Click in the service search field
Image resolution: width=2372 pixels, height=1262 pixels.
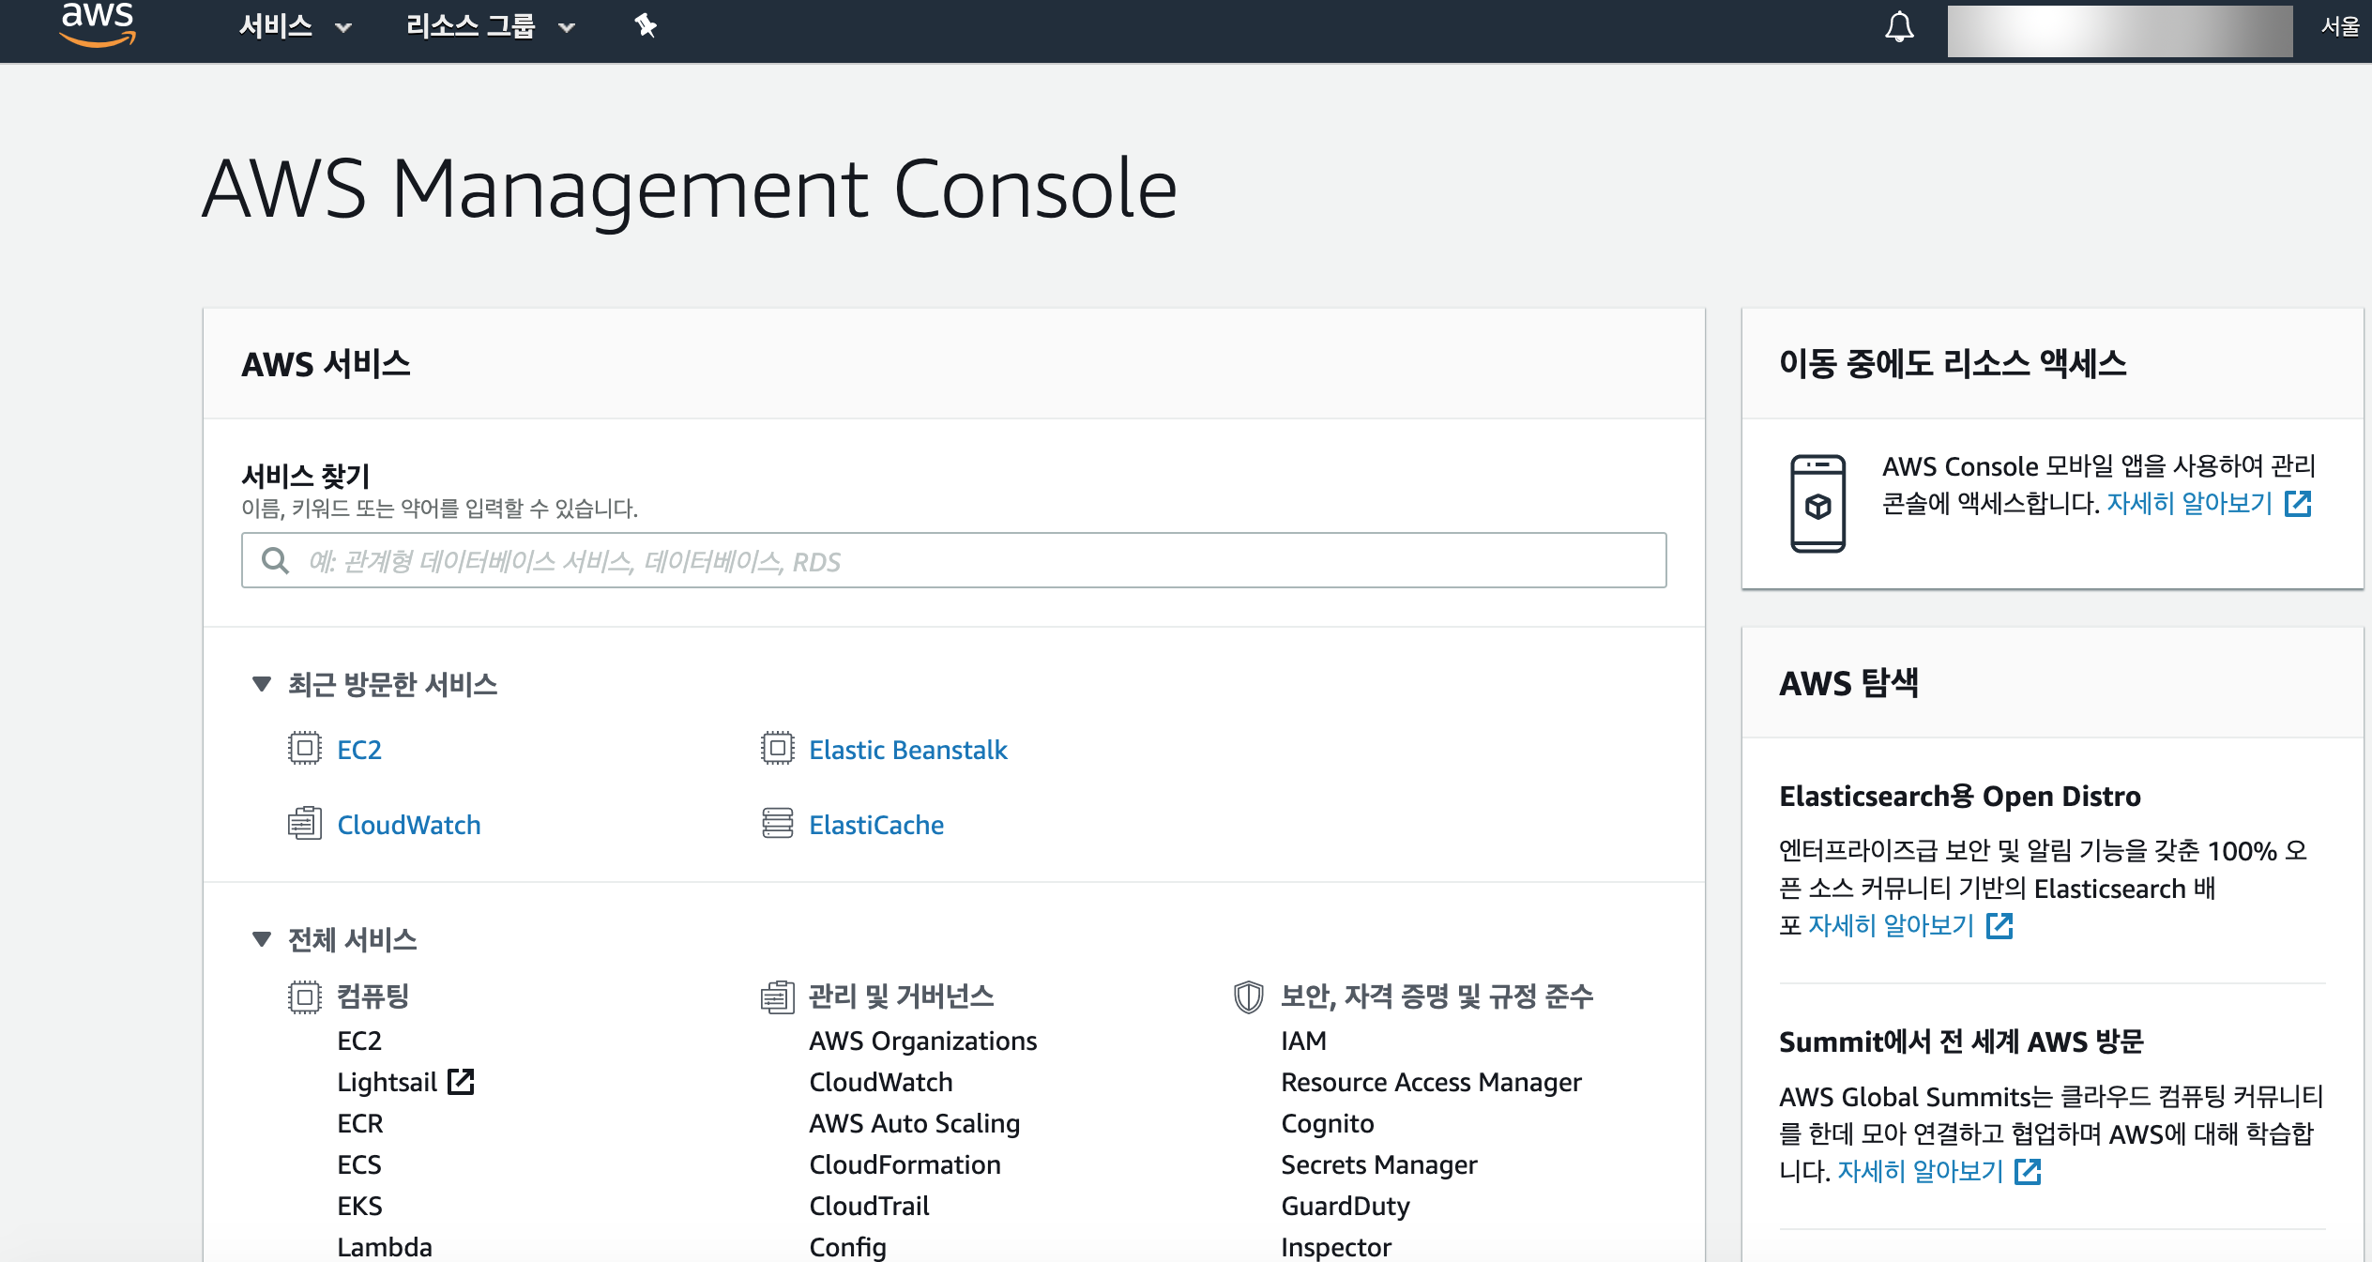953,561
